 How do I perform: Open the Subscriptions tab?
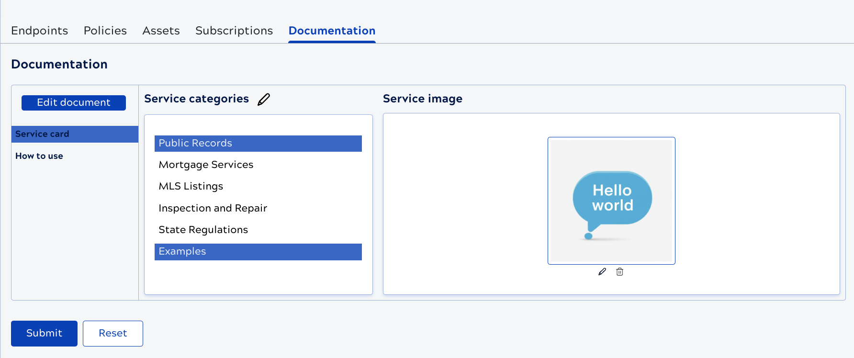(234, 31)
